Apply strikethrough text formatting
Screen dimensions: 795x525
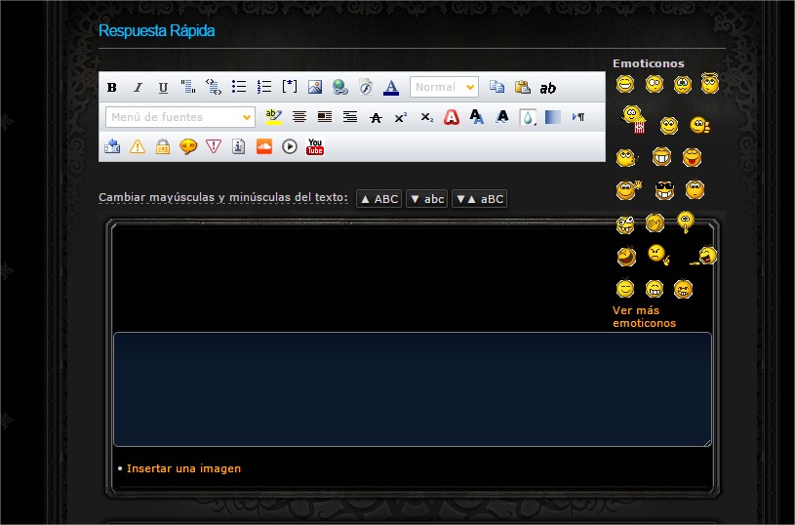tap(376, 118)
